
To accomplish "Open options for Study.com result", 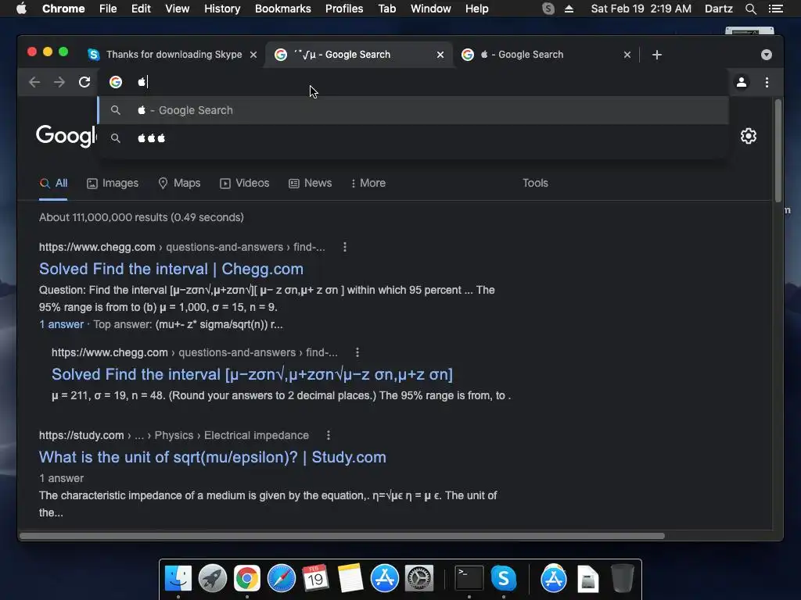I will pyautogui.click(x=329, y=435).
